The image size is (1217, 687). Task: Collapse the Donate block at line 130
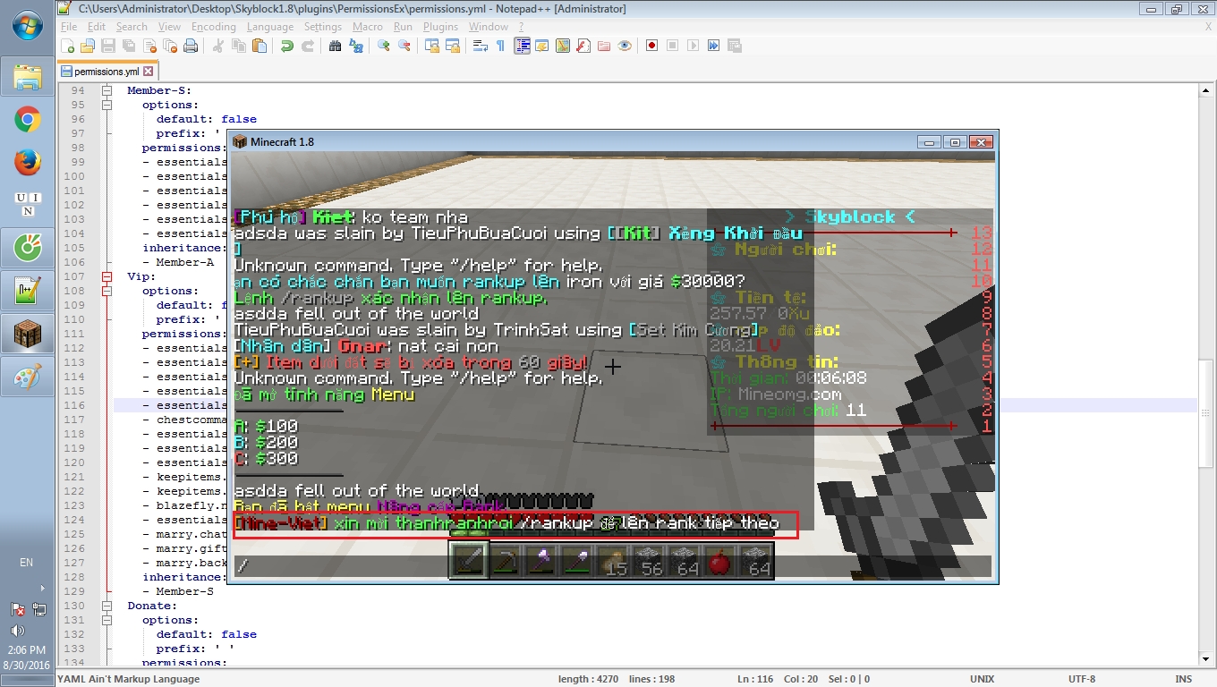[106, 606]
